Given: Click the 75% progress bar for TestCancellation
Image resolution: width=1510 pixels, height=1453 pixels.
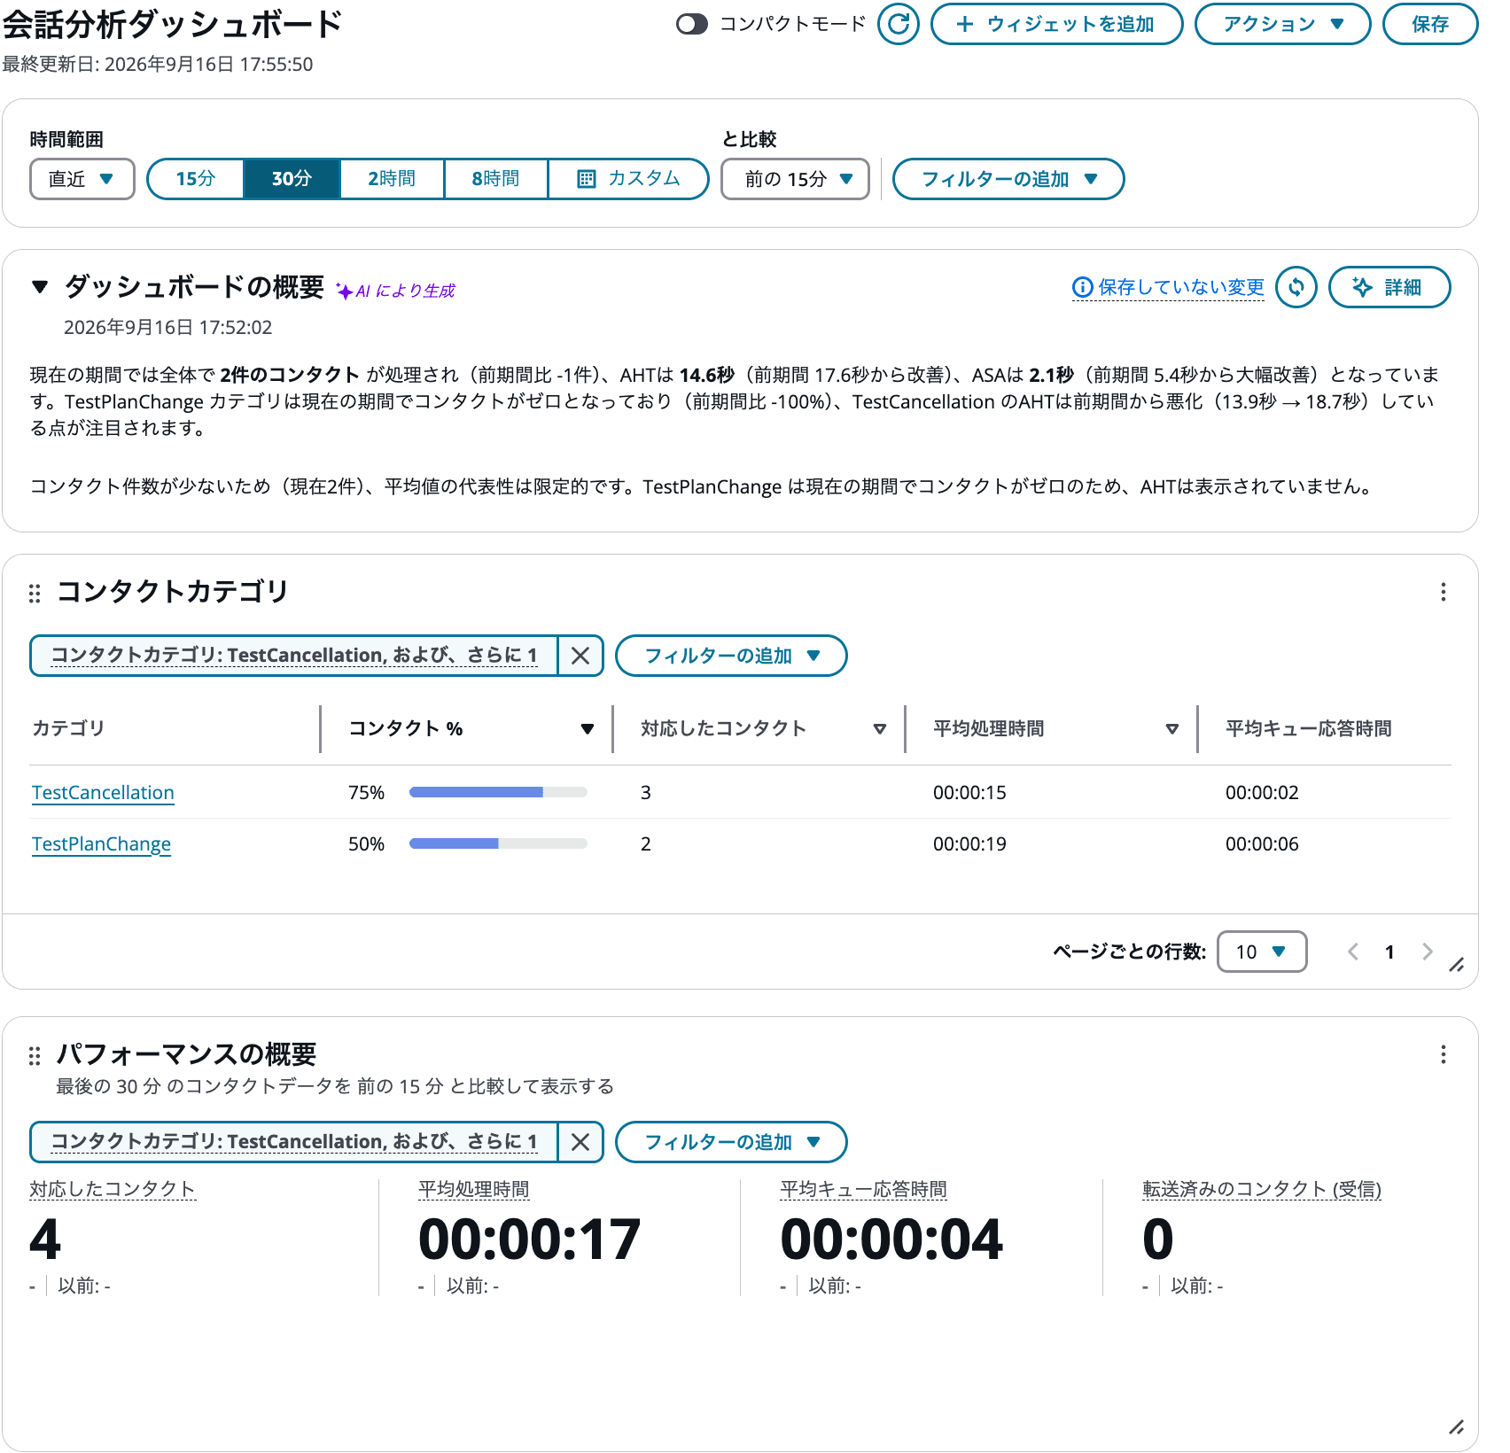Looking at the screenshot, I should pyautogui.click(x=498, y=792).
